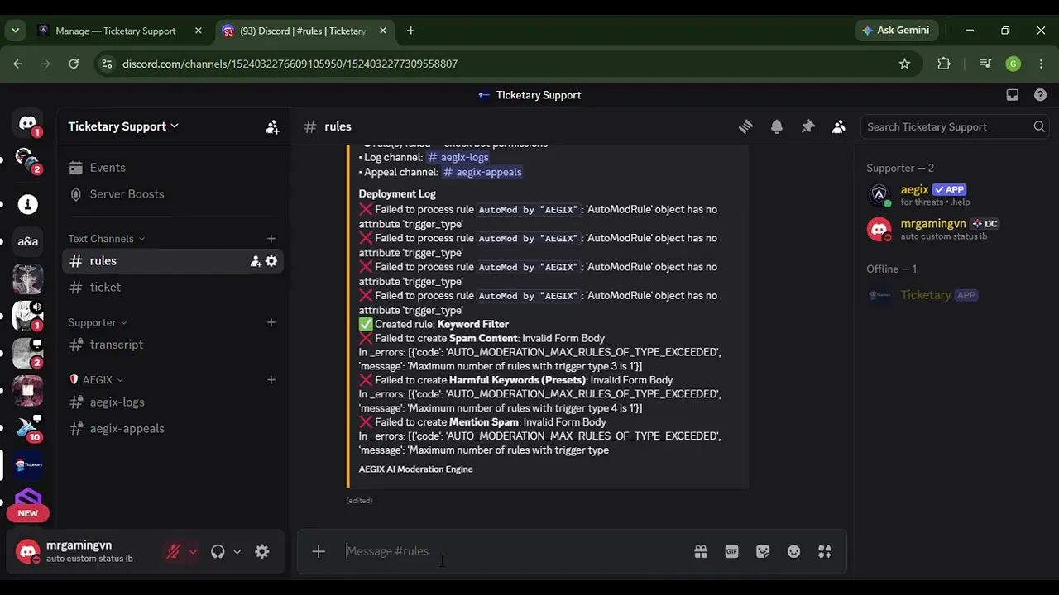Image resolution: width=1059 pixels, height=595 pixels.
Task: Create channel in AEGIX category
Action: [x=271, y=380]
